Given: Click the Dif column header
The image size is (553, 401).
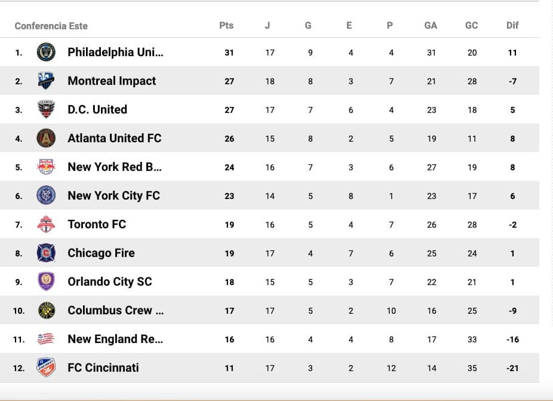Looking at the screenshot, I should pos(512,25).
